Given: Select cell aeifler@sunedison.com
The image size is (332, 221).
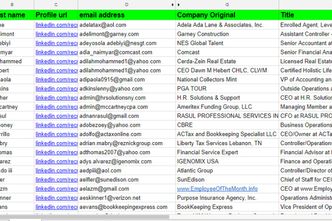Looking at the screenshot, I should [x=127, y=179].
